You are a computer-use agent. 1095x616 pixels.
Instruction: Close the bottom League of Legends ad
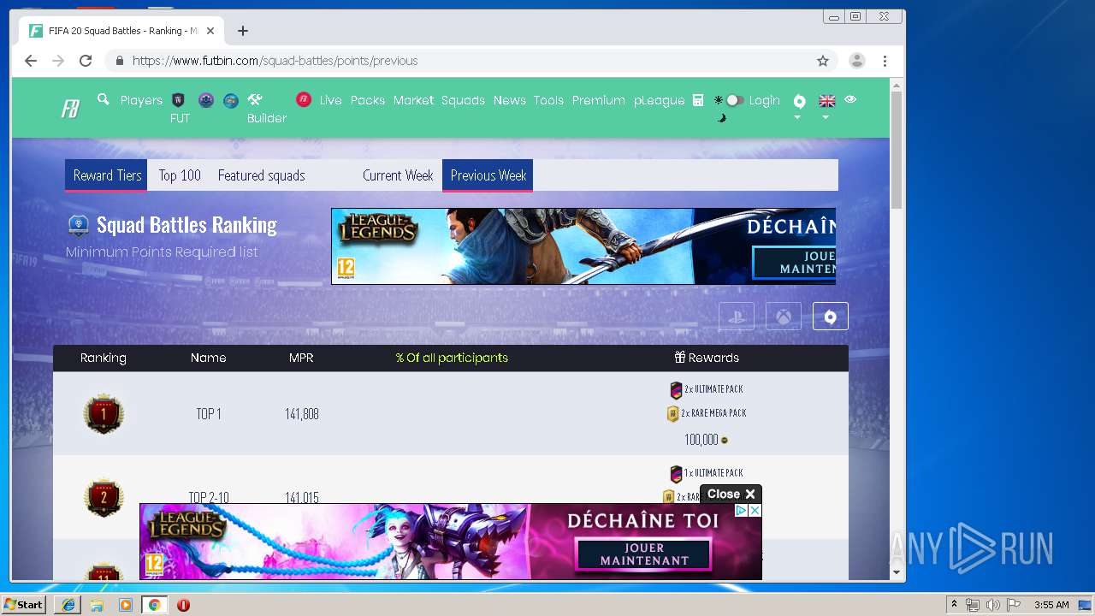[x=731, y=494]
